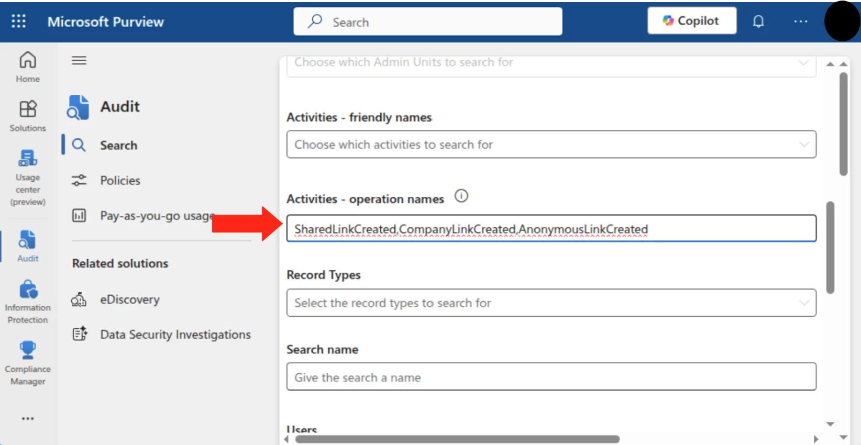861x445 pixels.
Task: Open eDiscovery related solution
Action: tap(130, 299)
